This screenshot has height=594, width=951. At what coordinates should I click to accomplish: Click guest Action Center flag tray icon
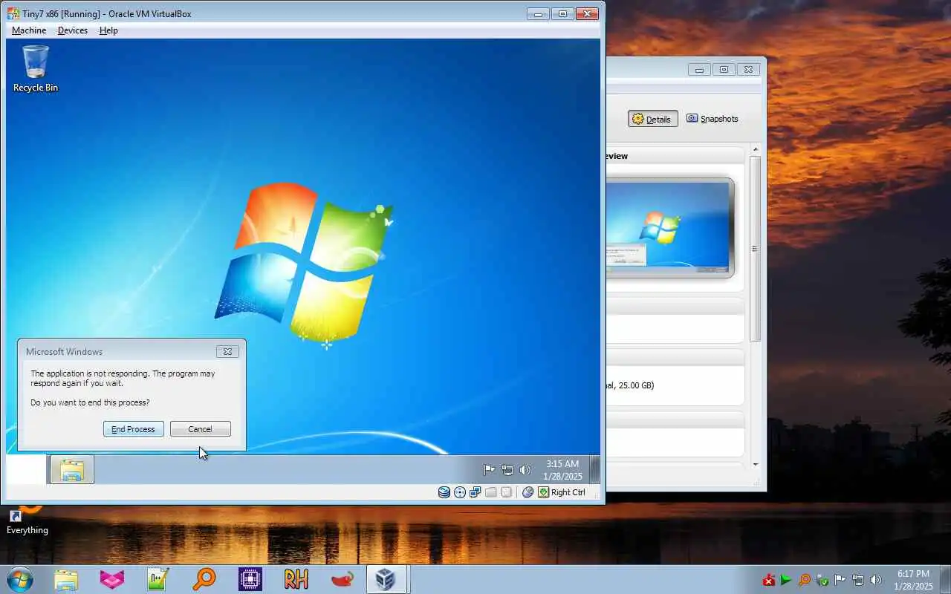(x=489, y=470)
